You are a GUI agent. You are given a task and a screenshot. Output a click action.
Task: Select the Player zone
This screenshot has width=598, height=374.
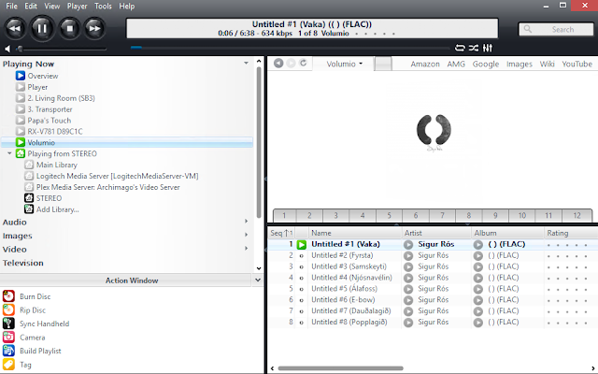[37, 87]
